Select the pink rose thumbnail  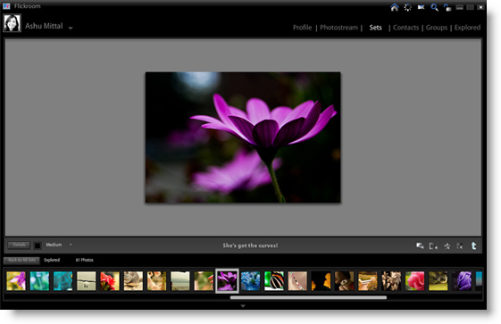[414, 281]
